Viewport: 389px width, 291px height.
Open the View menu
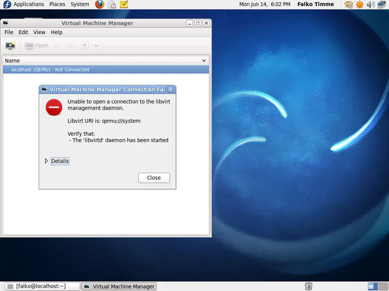39,32
